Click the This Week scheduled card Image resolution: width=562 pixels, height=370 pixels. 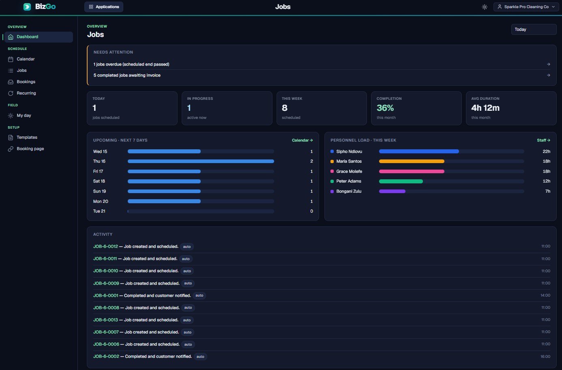[x=322, y=108]
